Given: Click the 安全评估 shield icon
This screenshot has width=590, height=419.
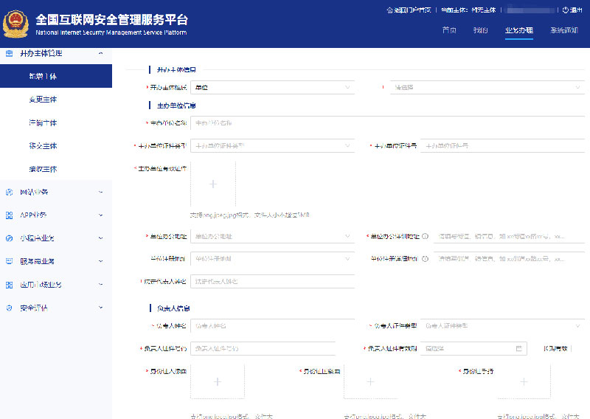Looking at the screenshot, I should [x=9, y=308].
